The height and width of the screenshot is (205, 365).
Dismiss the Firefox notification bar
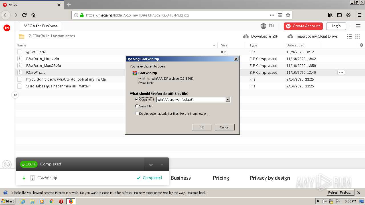359,193
